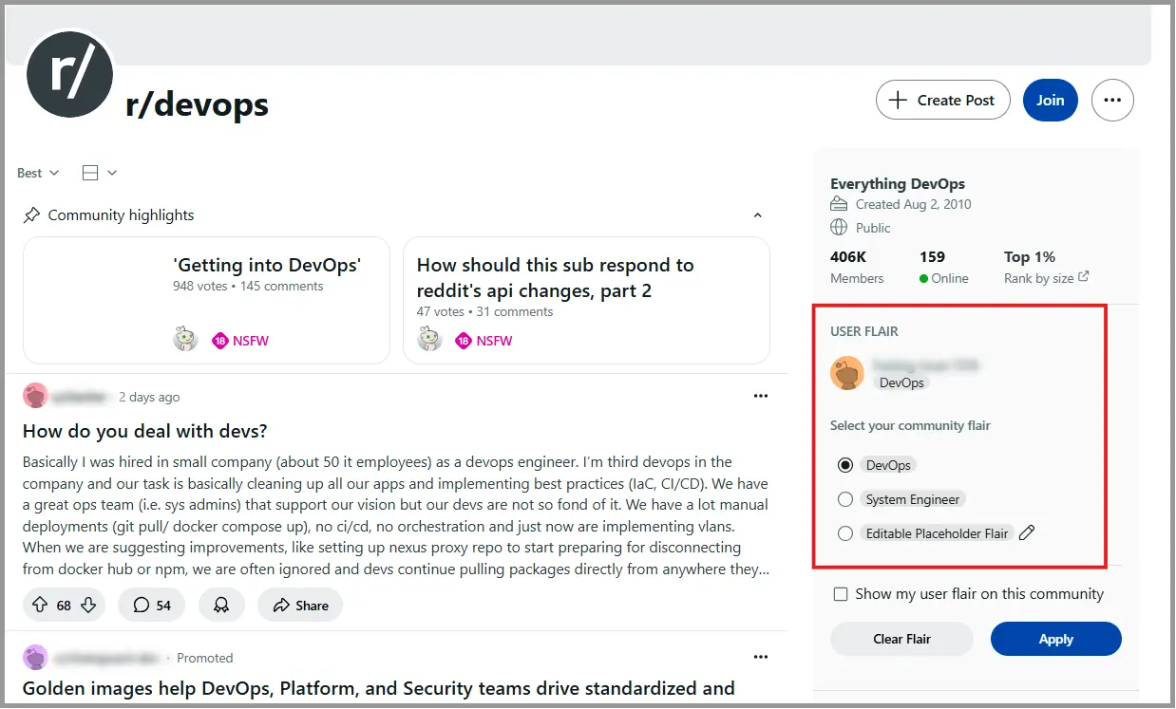
Task: Click the DevOps flair tag under the username
Action: pyautogui.click(x=901, y=382)
